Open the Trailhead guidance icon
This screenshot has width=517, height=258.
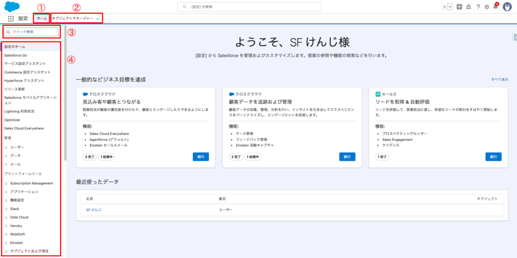pos(468,7)
